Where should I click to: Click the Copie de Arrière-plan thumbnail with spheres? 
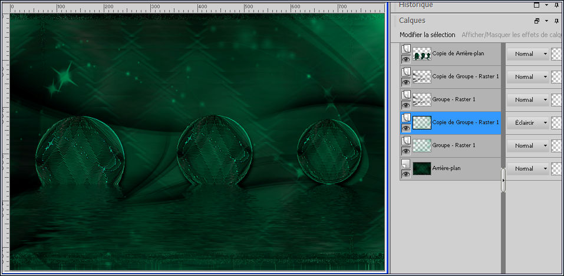tap(422, 54)
